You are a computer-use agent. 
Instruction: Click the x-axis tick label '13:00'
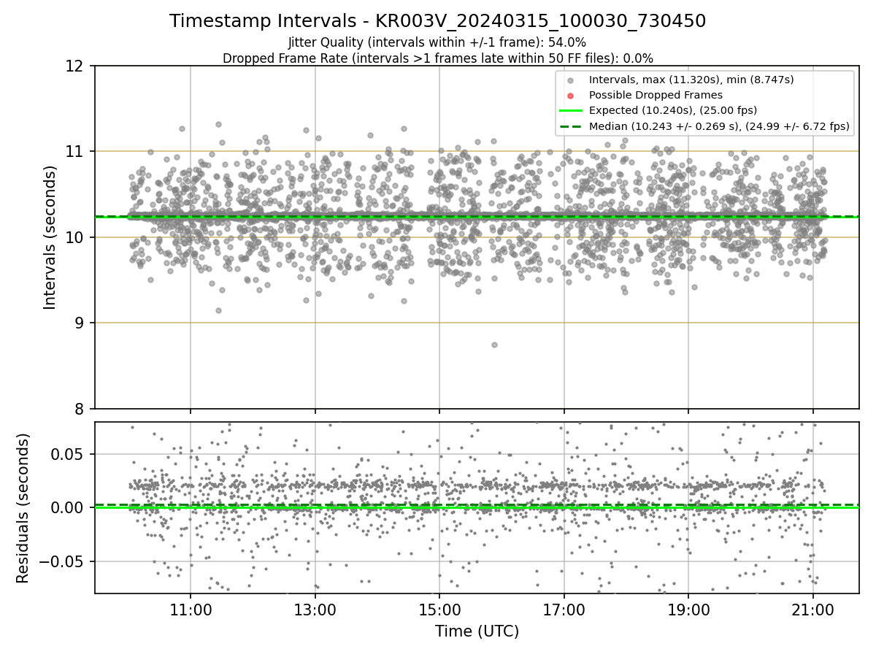pos(315,609)
